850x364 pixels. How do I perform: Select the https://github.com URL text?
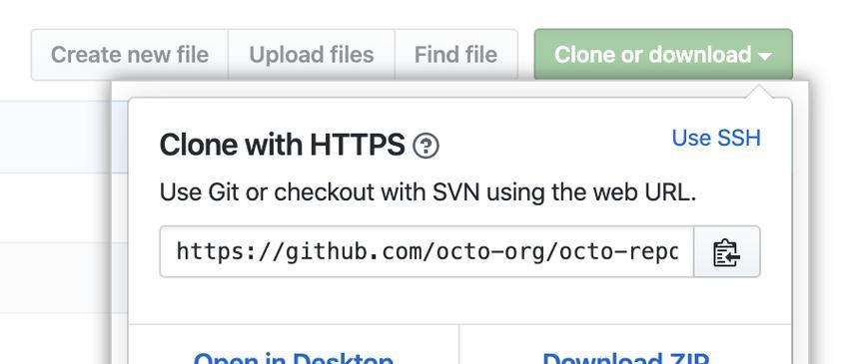point(427,252)
